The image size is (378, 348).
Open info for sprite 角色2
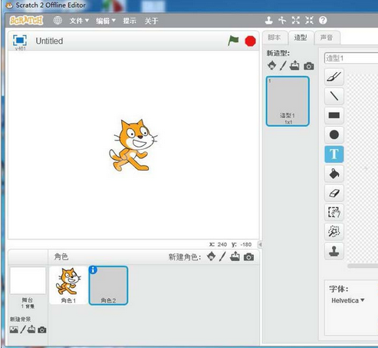tap(94, 270)
